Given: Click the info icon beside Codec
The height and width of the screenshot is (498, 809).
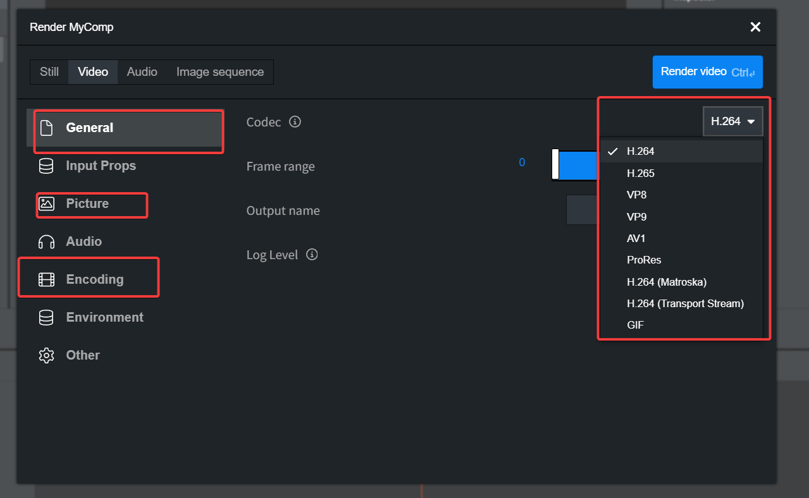Looking at the screenshot, I should pyautogui.click(x=295, y=121).
